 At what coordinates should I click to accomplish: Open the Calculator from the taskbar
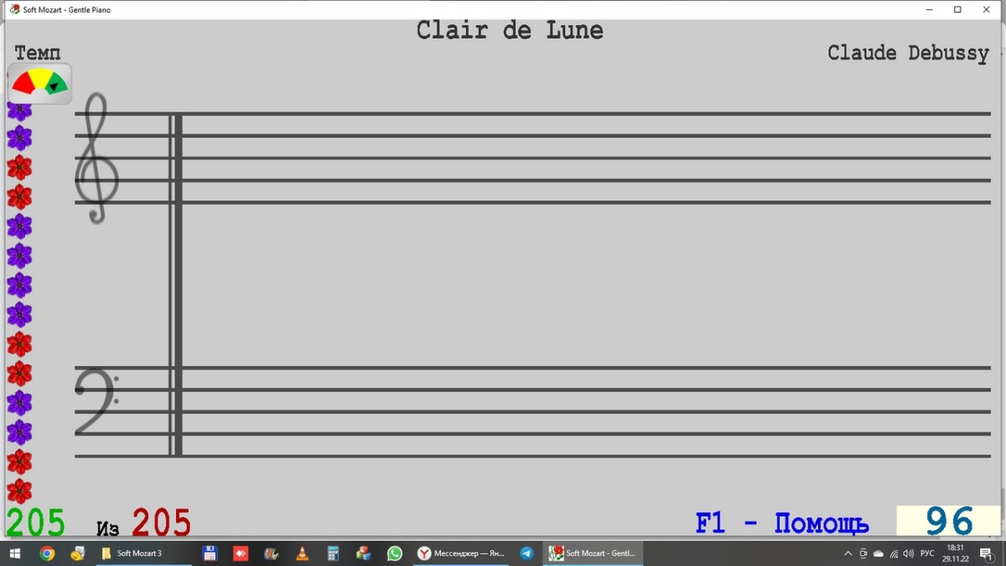pos(333,553)
